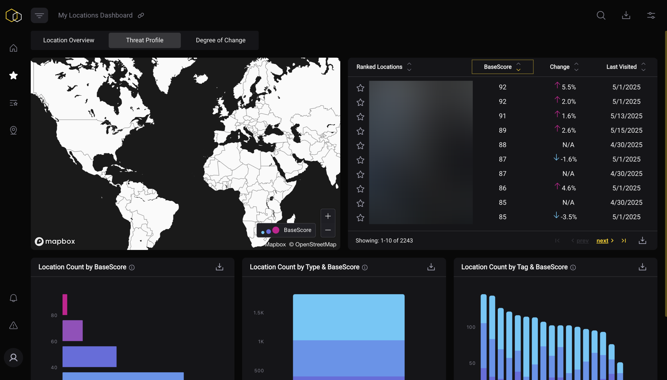Star the last ranked location row
The height and width of the screenshot is (380, 667).
click(x=360, y=218)
